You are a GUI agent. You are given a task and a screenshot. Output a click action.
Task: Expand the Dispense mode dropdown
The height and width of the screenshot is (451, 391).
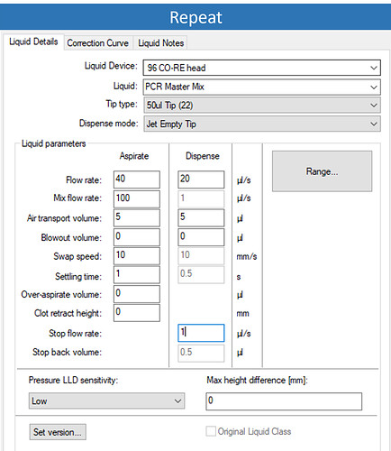[x=261, y=124]
